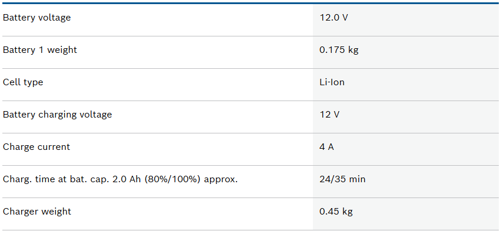This screenshot has width=500, height=231.
Task: Click the word 'weight' in Charger weight
Action: [55, 212]
